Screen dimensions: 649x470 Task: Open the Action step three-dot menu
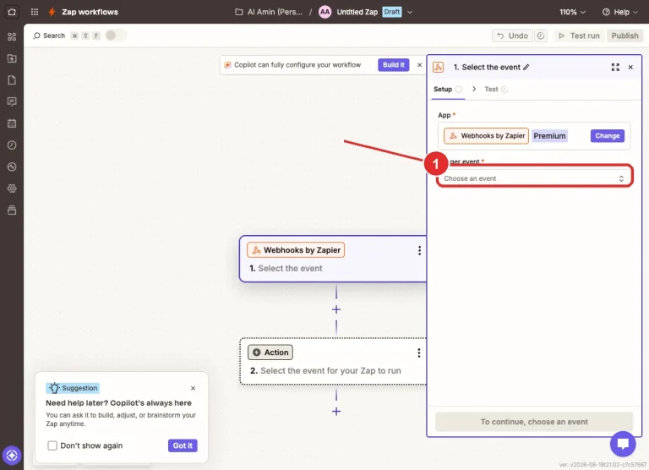point(419,352)
